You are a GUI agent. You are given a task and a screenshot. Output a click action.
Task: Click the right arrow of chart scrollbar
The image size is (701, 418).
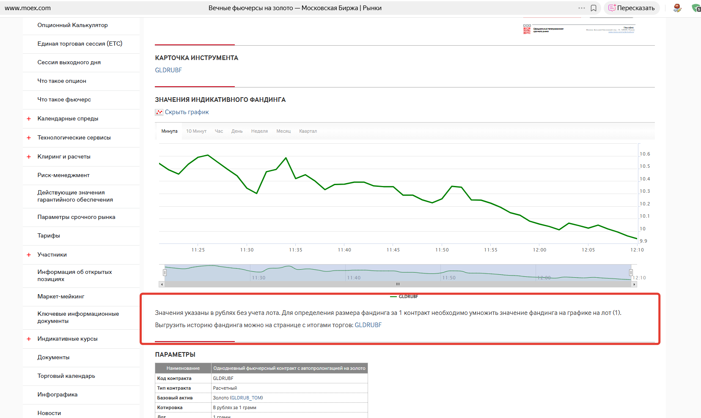(x=634, y=284)
